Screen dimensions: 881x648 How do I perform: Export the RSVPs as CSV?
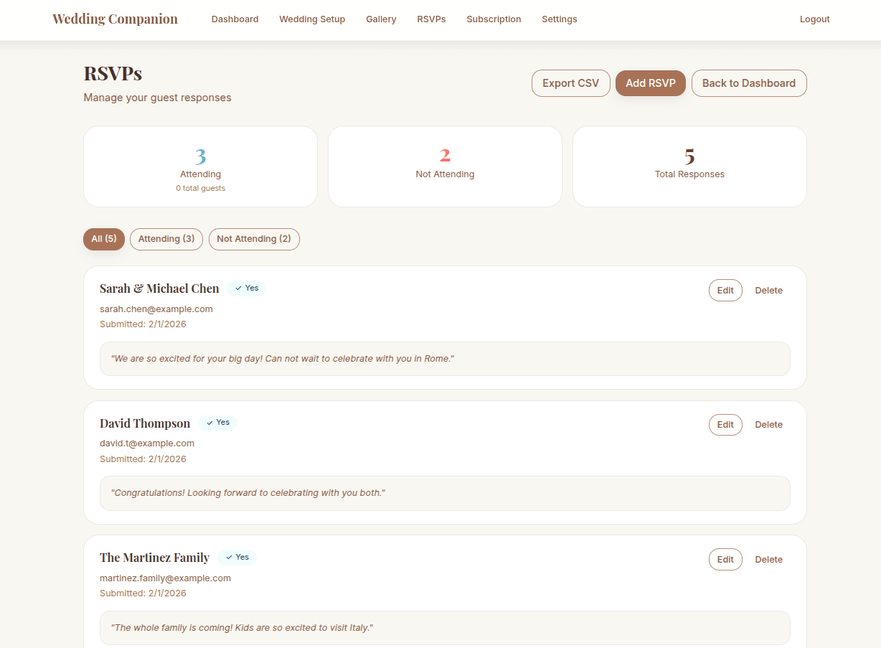coord(570,83)
